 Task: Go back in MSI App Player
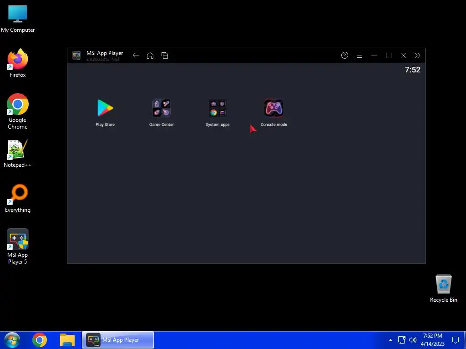pyautogui.click(x=136, y=55)
